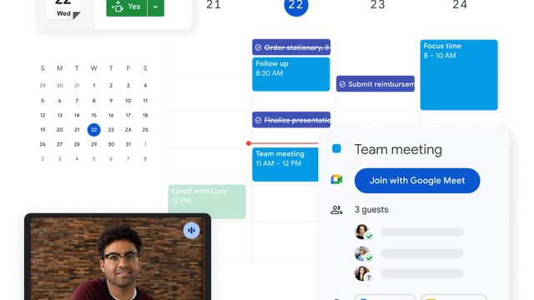This screenshot has height=300, width=534.
Task: Toggle the Finalize presentation task checkmark
Action: (259, 120)
